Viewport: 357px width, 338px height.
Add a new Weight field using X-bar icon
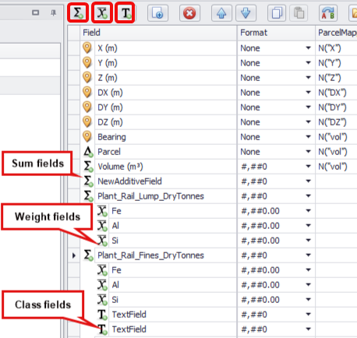(x=102, y=12)
